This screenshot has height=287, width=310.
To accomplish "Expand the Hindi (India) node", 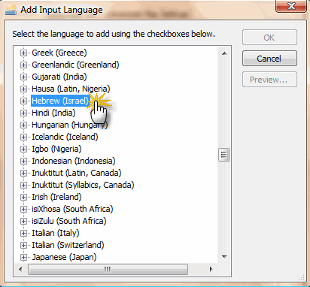I will pos(23,113).
